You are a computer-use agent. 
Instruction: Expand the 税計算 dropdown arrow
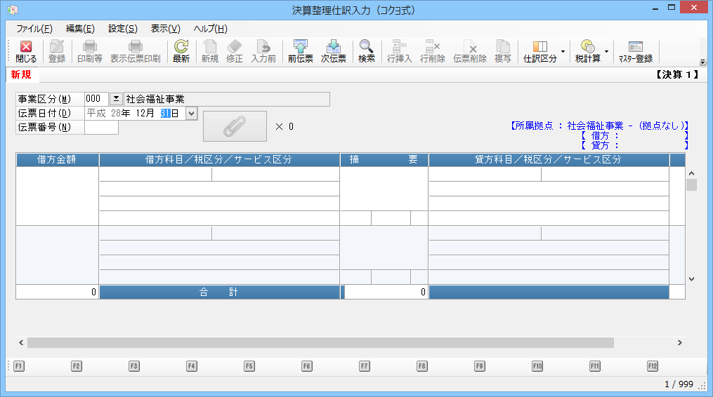(606, 52)
